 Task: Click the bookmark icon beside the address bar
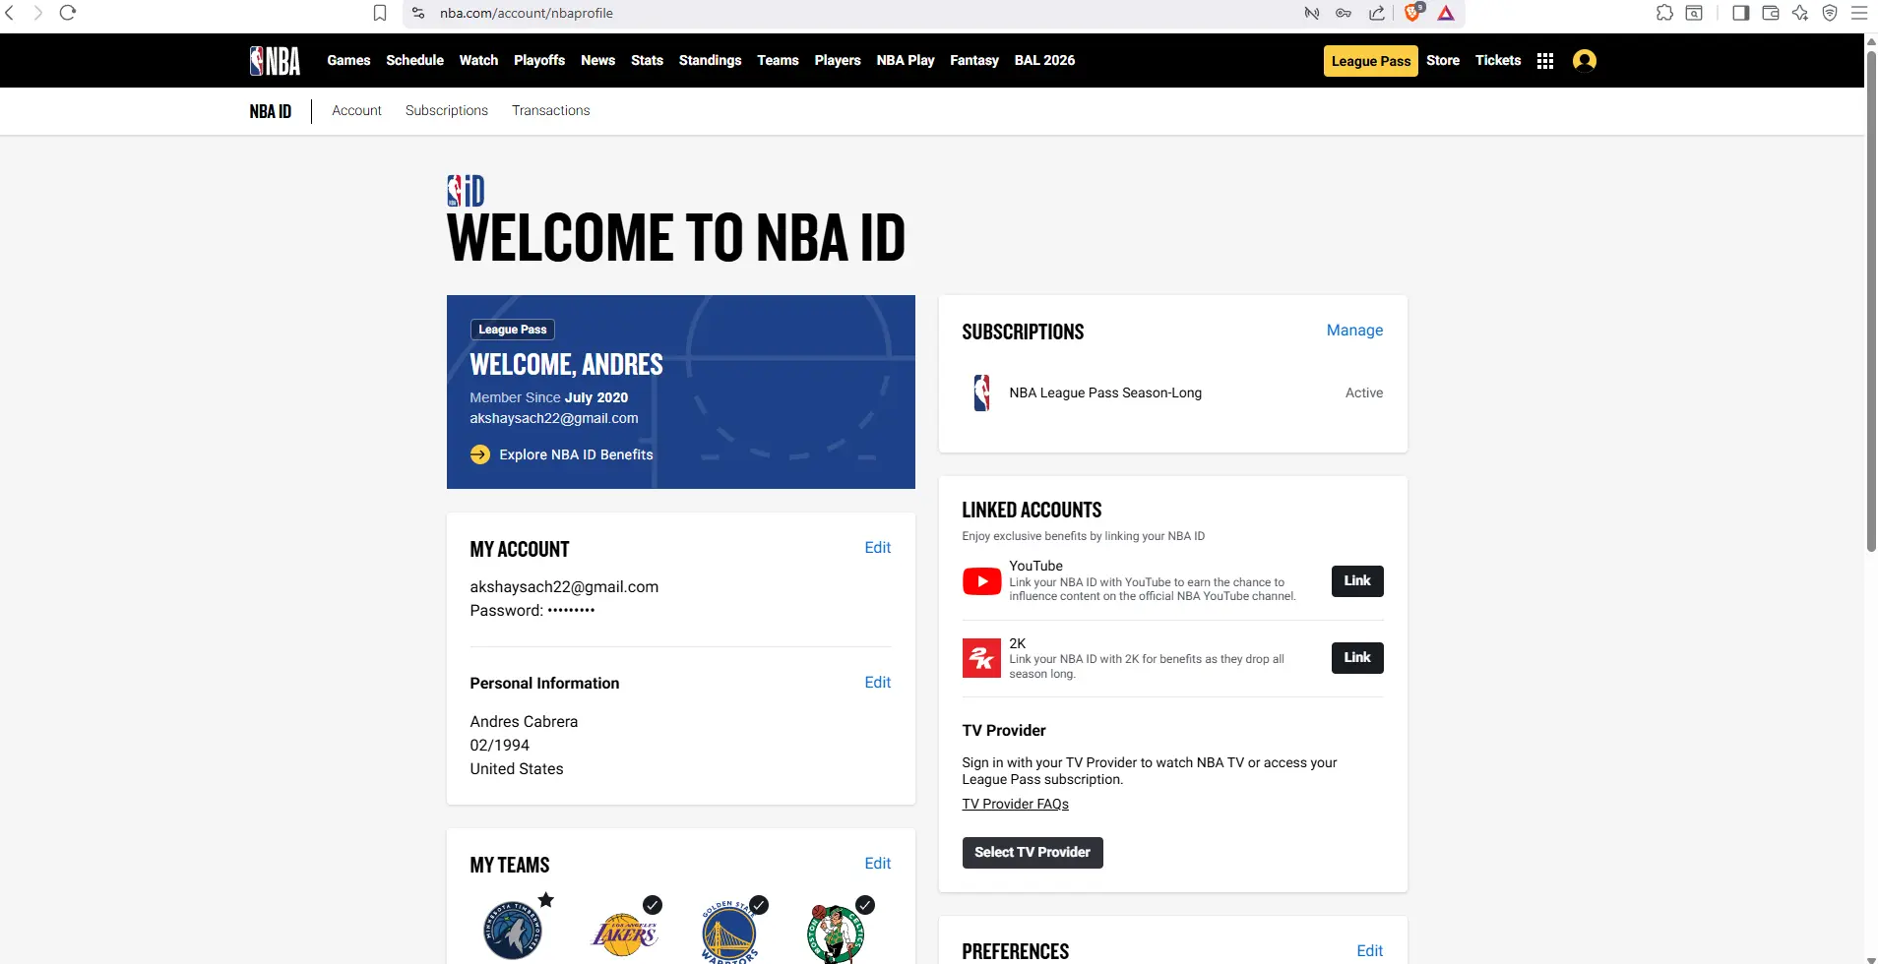pyautogui.click(x=380, y=13)
